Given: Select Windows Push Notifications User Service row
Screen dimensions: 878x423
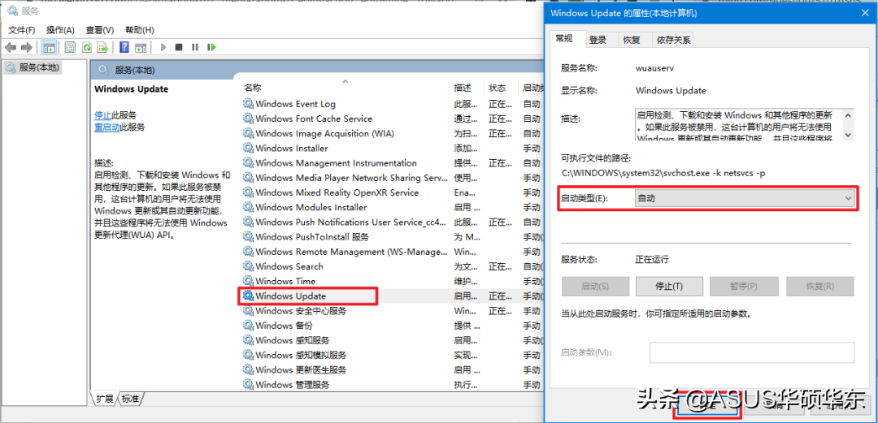Looking at the screenshot, I should tap(392, 222).
